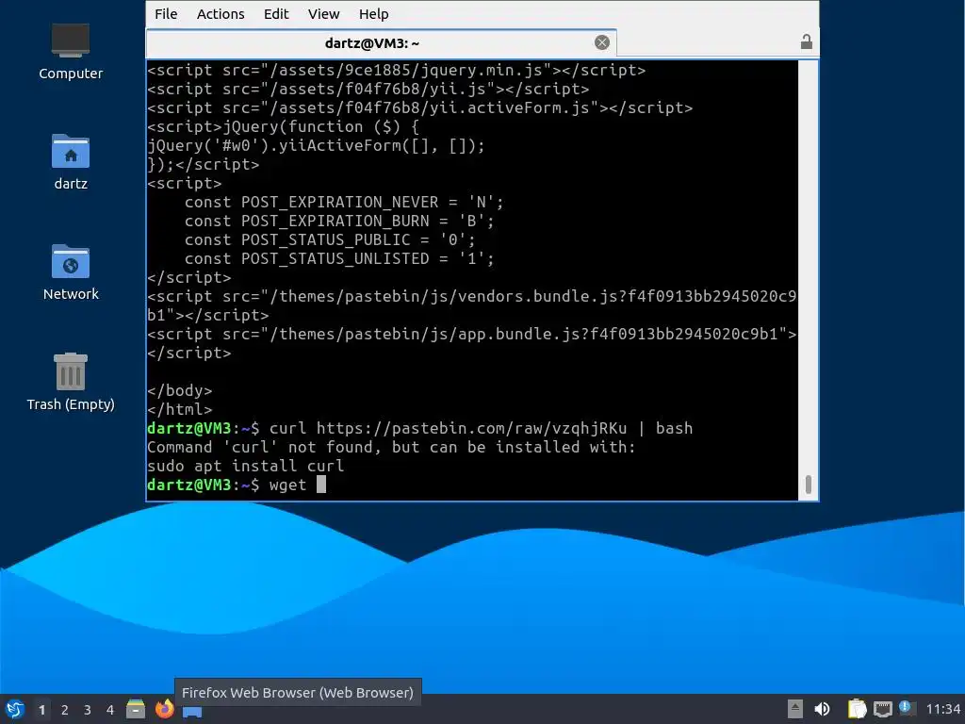Screen dimensions: 965x724
Task: Open the Network desktop icon
Action: 70,272
